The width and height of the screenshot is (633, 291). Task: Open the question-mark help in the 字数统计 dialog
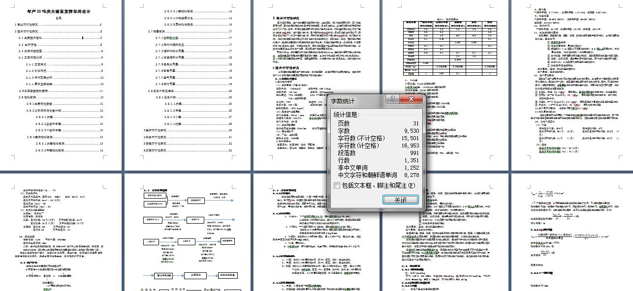coord(393,100)
